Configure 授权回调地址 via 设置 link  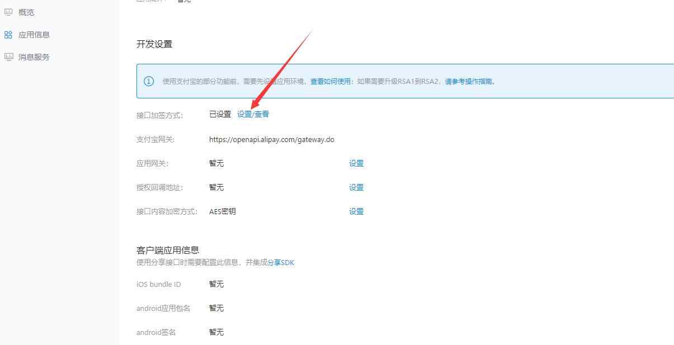[x=356, y=187]
